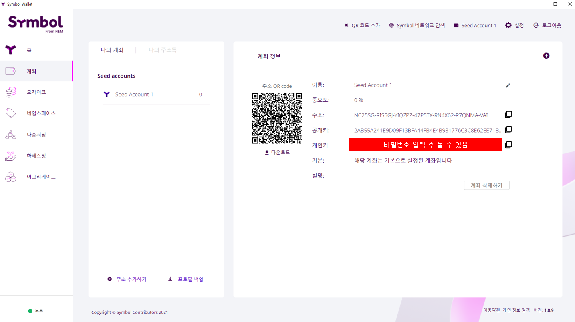This screenshot has width=575, height=322.
Task: Go to 모자이크 in the sidebar
Action: pyautogui.click(x=36, y=92)
